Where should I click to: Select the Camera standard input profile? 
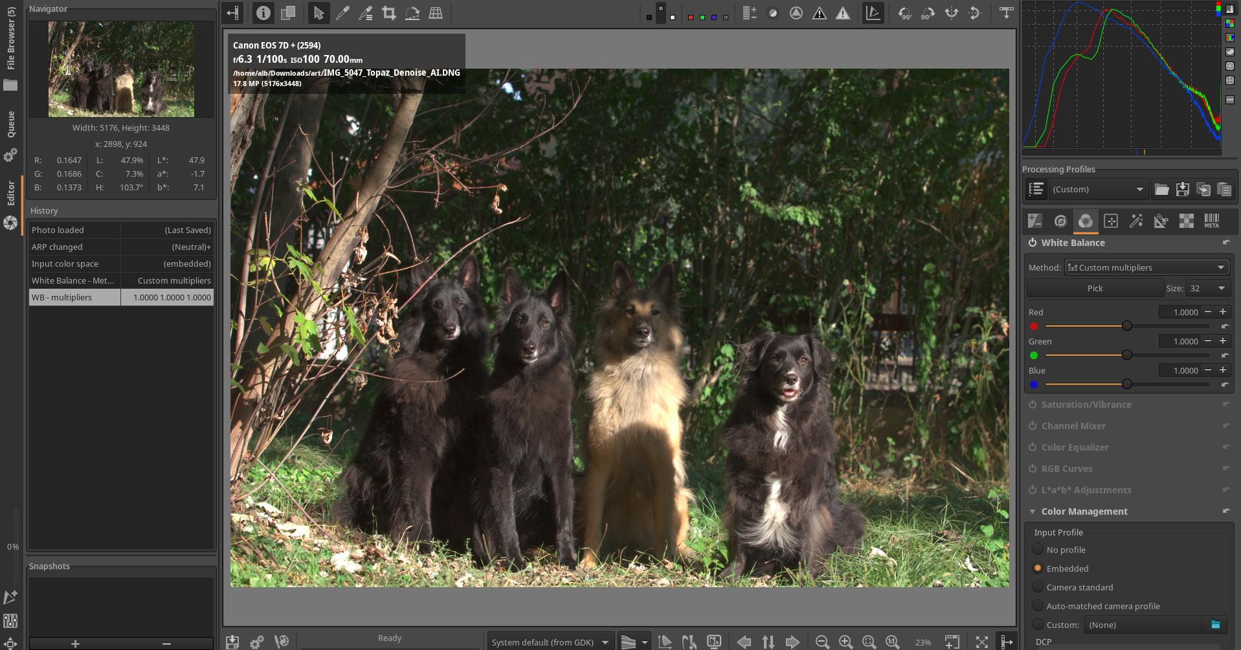[x=1038, y=587]
